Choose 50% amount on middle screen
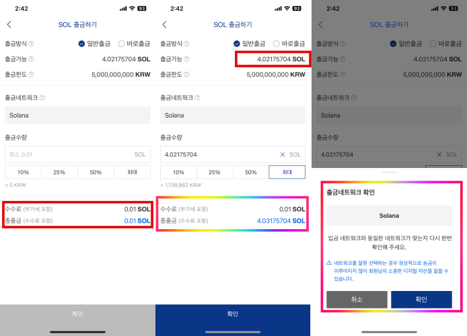The width and height of the screenshot is (467, 336). tap(251, 172)
